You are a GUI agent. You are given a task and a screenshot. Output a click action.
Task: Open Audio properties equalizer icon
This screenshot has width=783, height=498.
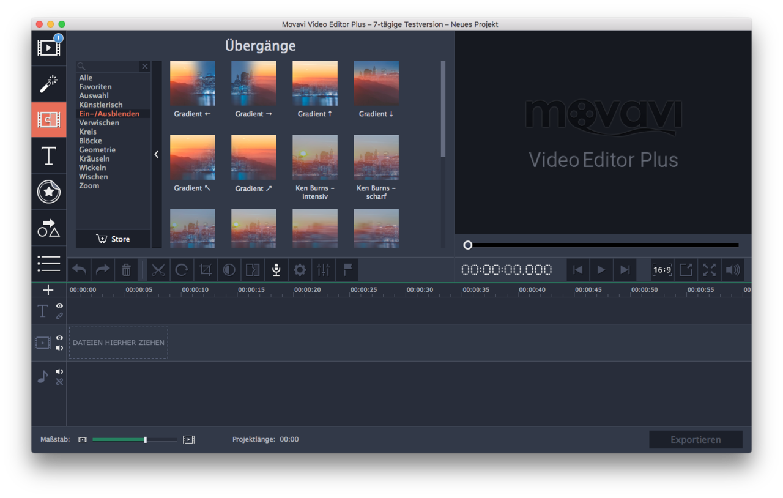point(324,270)
